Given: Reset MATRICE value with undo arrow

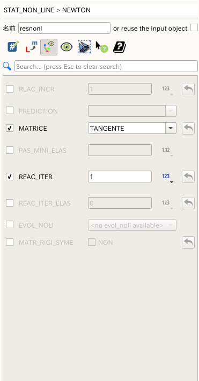Looking at the screenshot, I should tap(188, 128).
